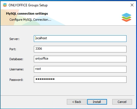
Task: Click the 'Port:' label
Action: (x=13, y=49)
